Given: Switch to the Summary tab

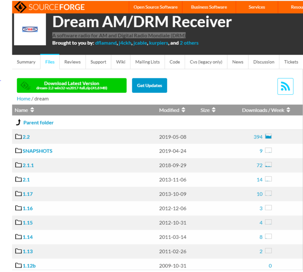Looking at the screenshot, I should (26, 62).
